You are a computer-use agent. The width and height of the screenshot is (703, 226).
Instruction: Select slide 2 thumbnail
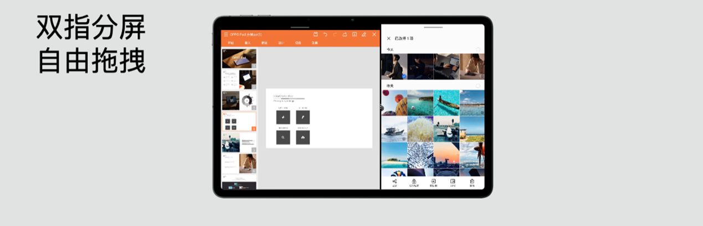[239, 80]
